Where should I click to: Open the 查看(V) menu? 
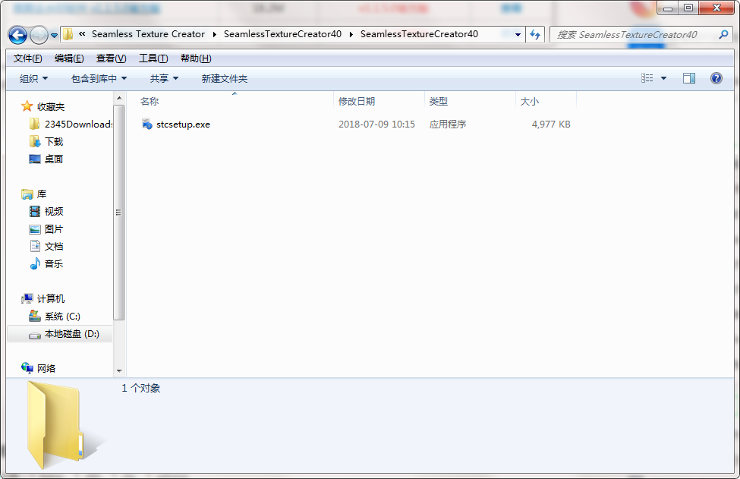111,58
